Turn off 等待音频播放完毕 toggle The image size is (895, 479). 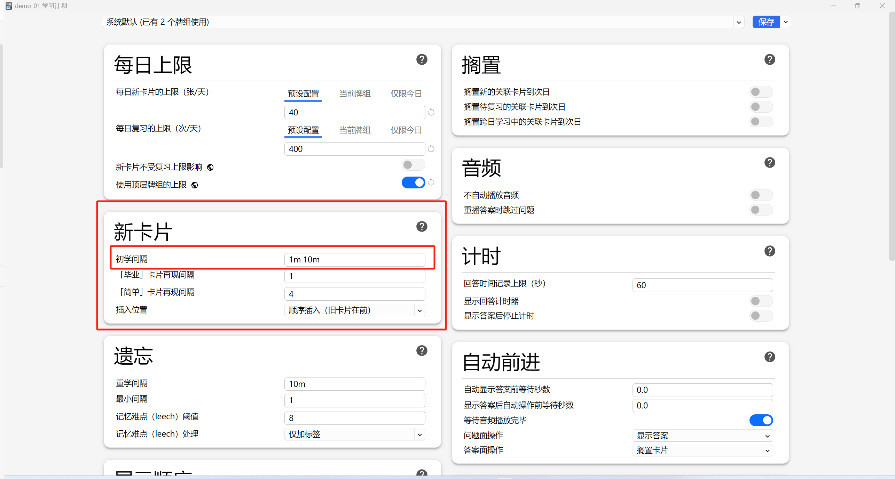click(x=761, y=420)
